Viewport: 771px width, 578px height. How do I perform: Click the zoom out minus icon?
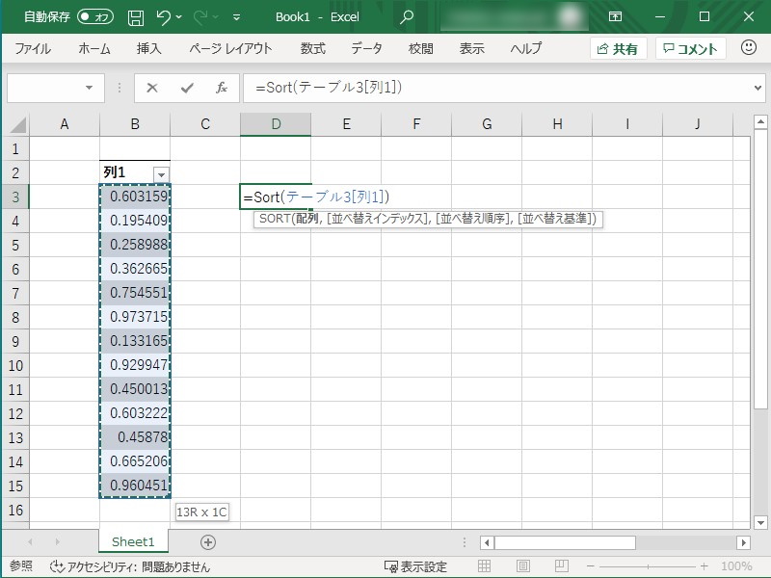591,566
